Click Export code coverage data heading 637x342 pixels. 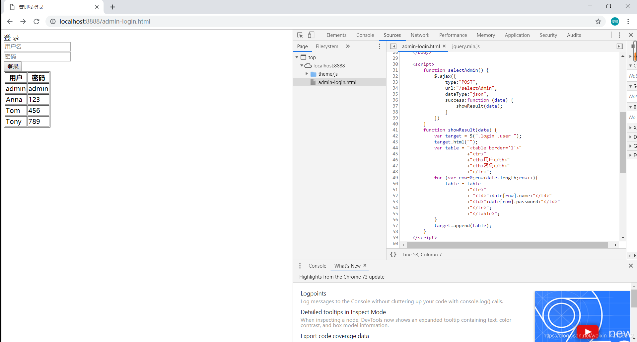coord(334,336)
